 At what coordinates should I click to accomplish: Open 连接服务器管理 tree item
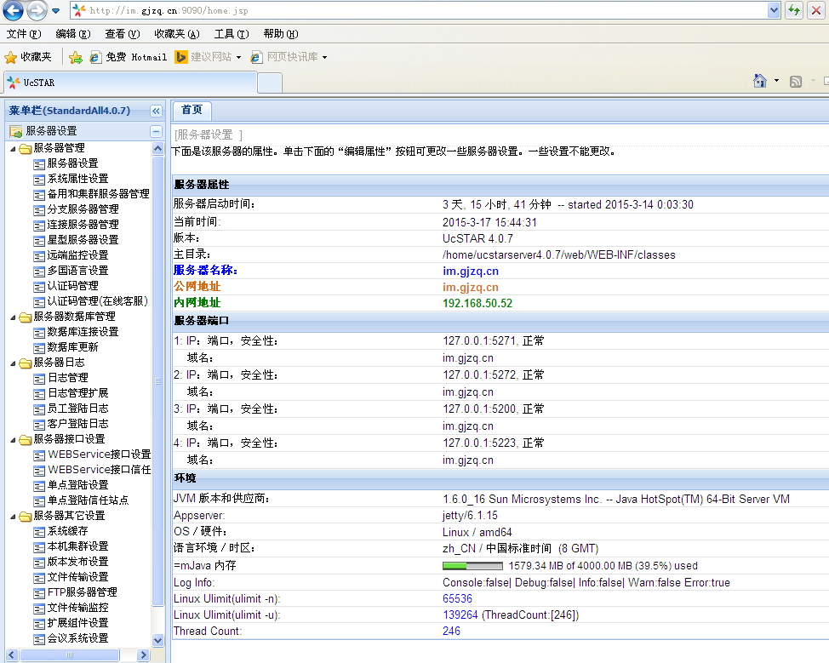pos(83,225)
